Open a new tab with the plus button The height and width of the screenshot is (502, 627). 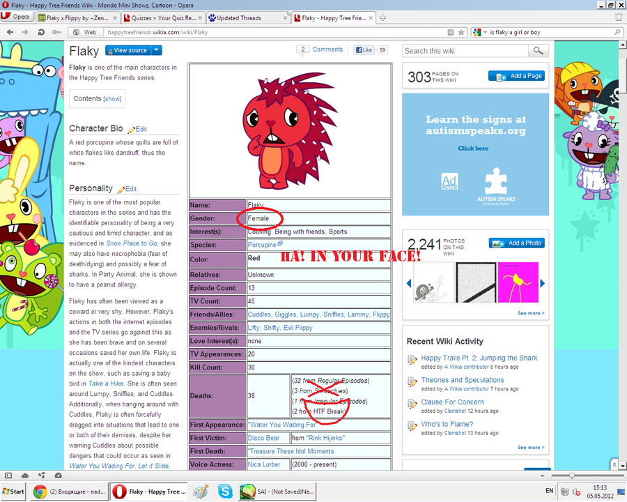(x=382, y=17)
